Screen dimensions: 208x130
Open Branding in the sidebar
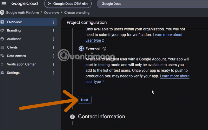pos(29,30)
